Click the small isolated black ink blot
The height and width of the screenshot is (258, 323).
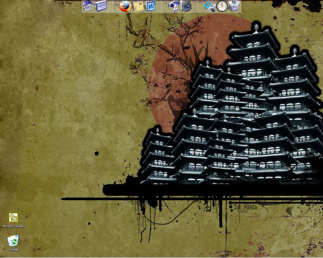[x=96, y=153]
